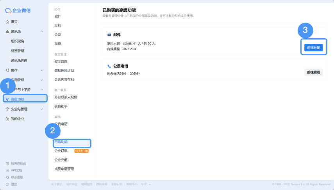This screenshot has width=334, height=190.
Task: Open 会话内容存档 submenu item
Action: pyautogui.click(x=64, y=79)
